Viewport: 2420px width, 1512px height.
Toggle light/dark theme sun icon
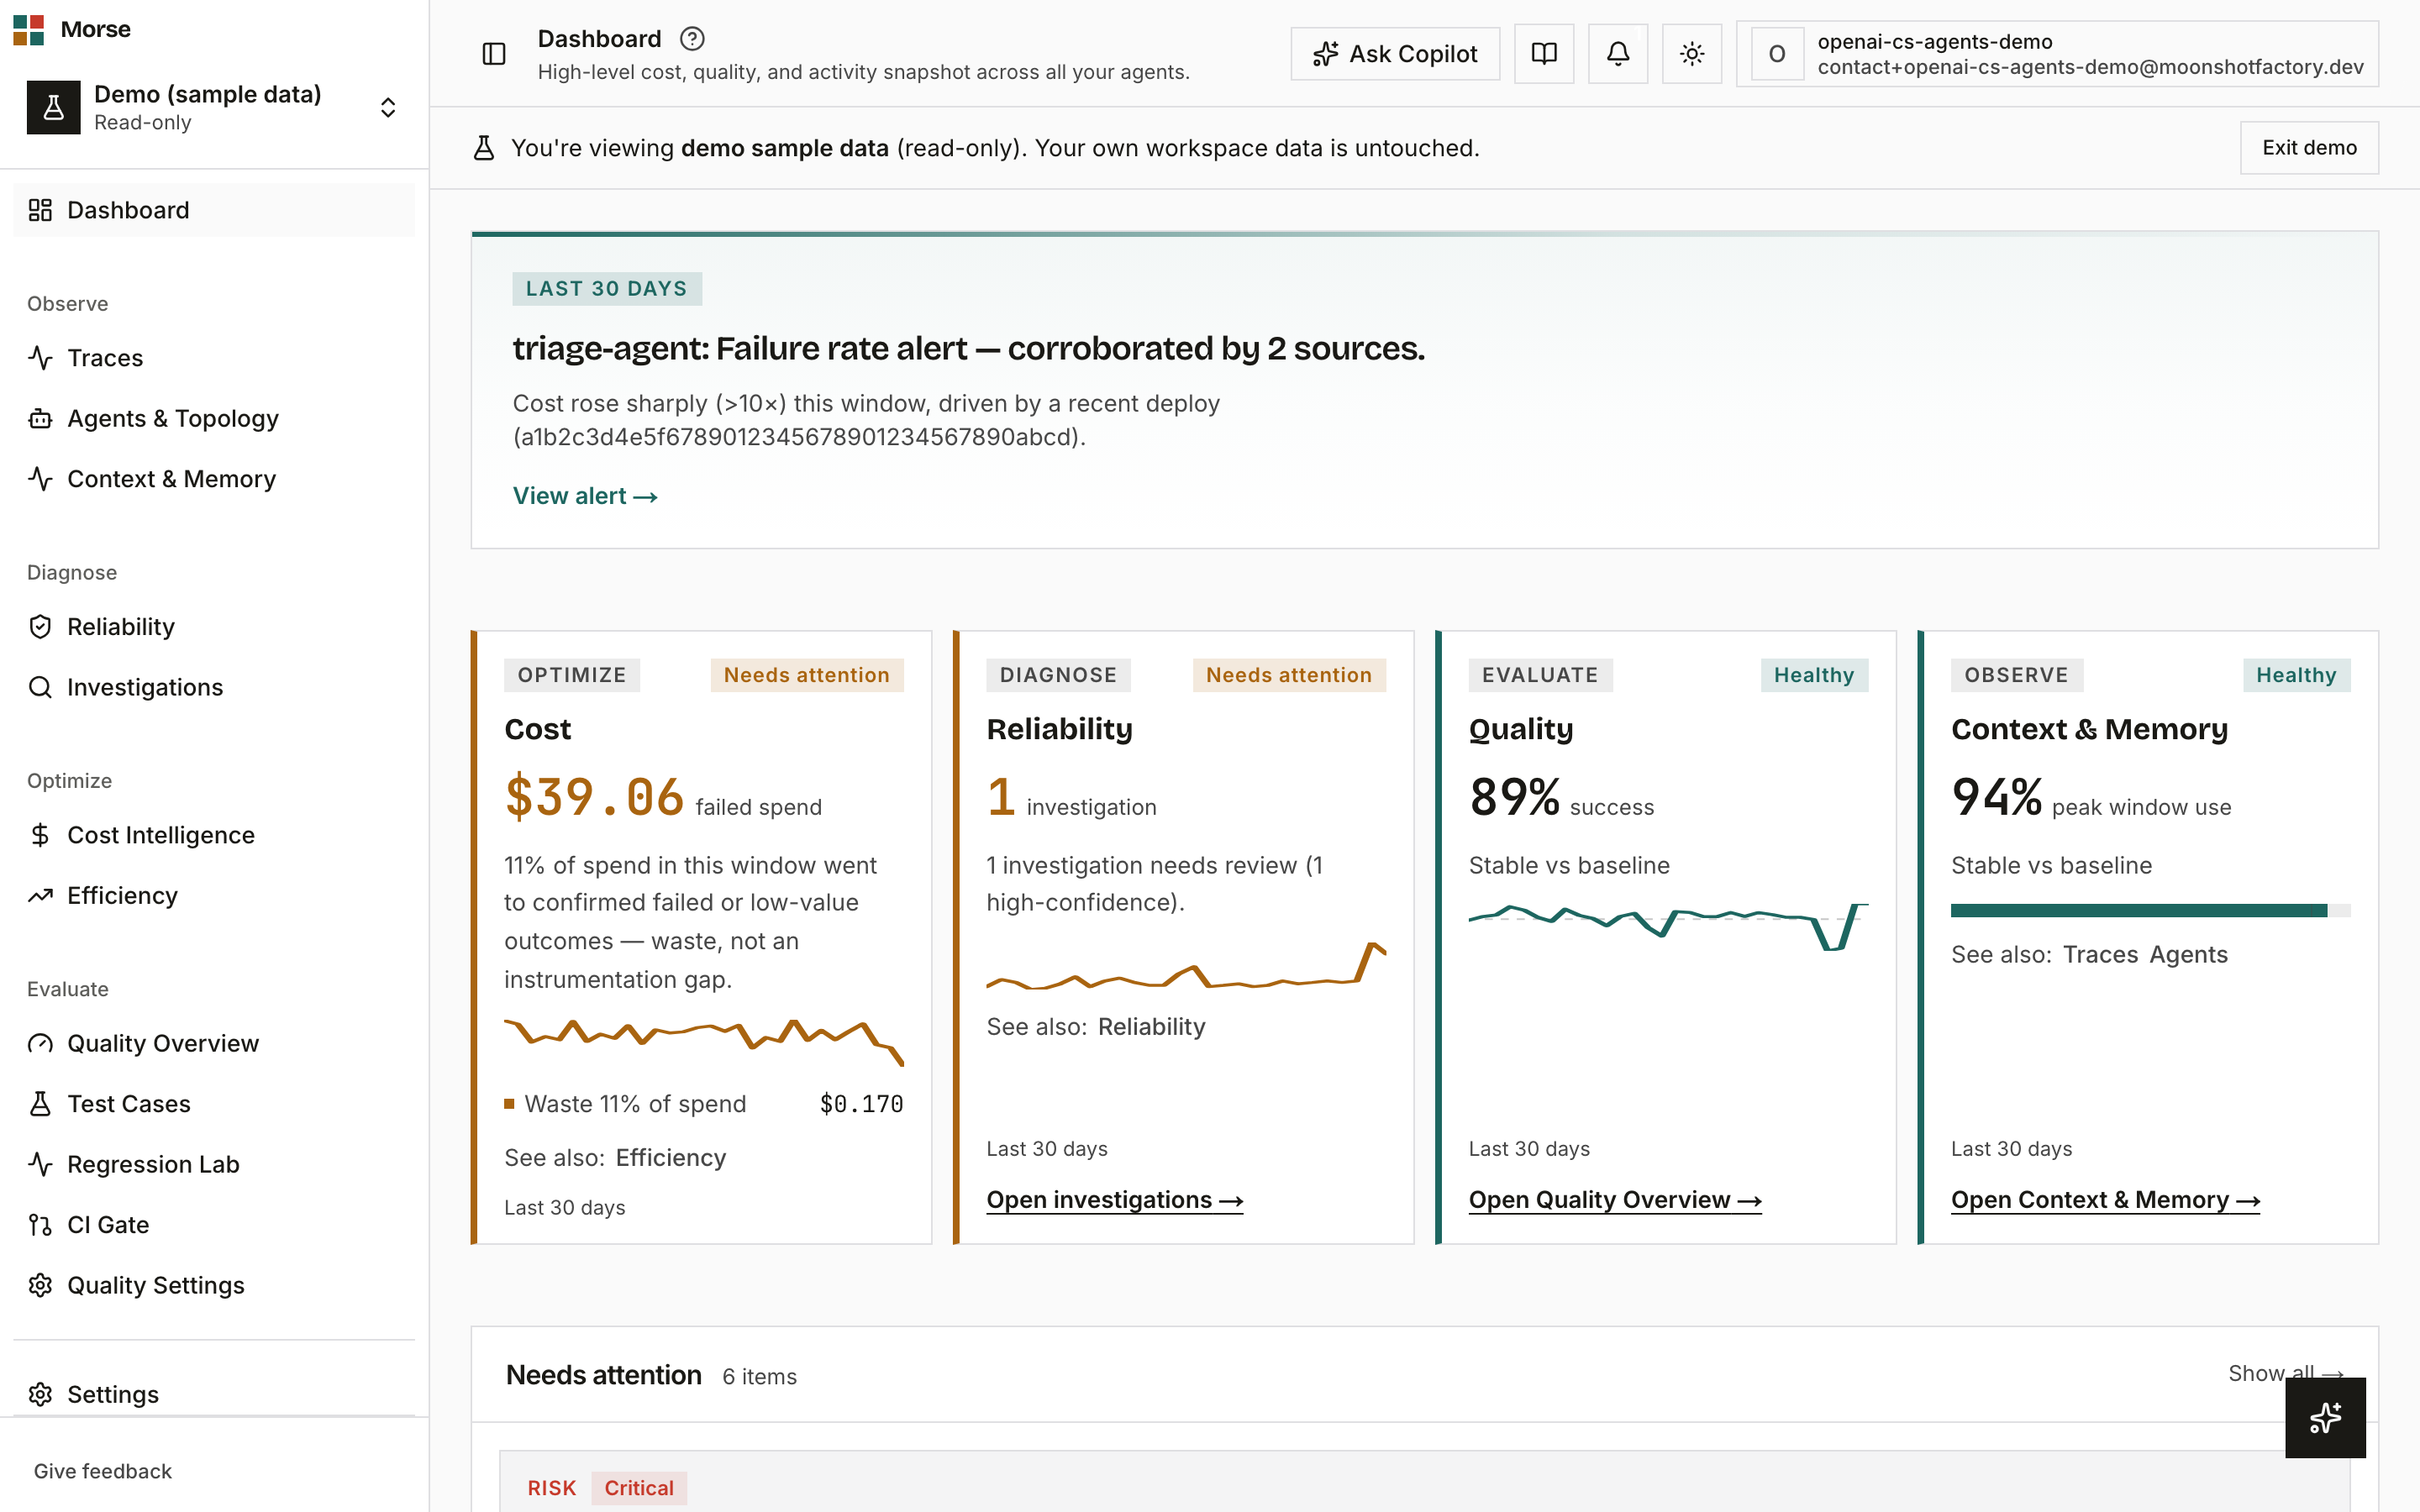pos(1692,54)
